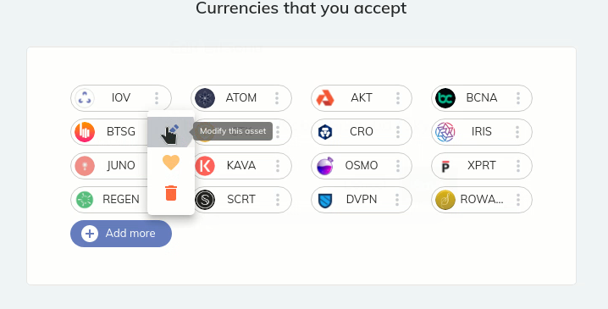Select the IRIS currency chip

click(482, 132)
